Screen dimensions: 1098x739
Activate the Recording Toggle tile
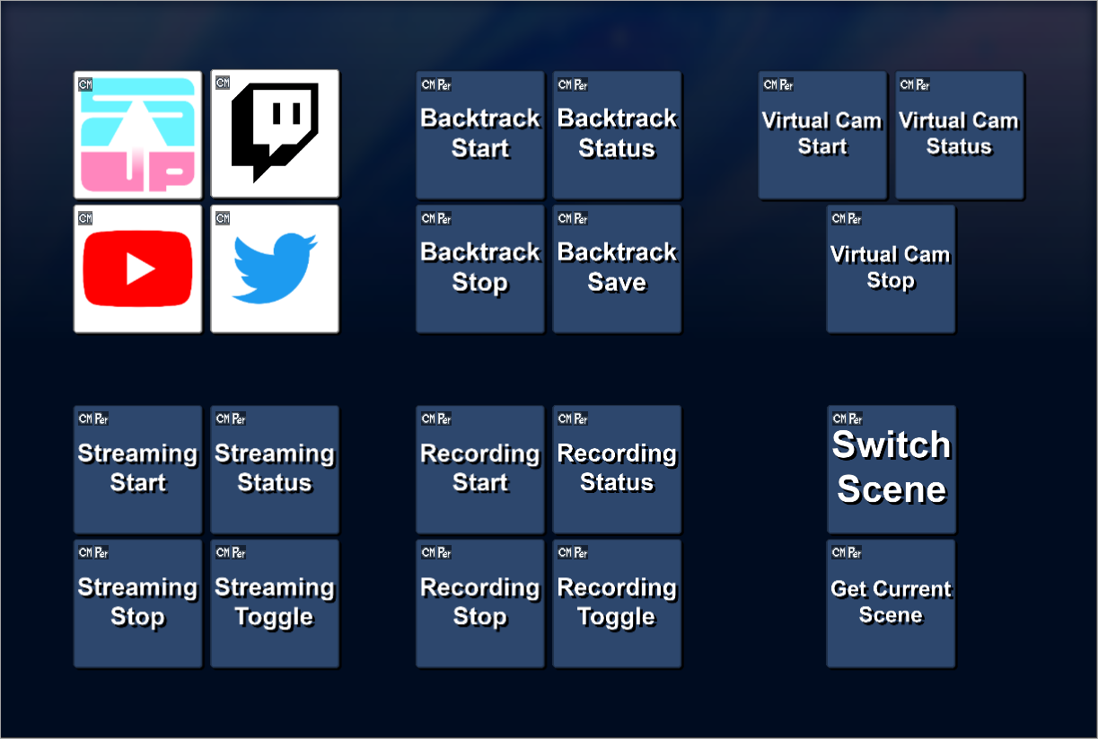click(x=617, y=603)
